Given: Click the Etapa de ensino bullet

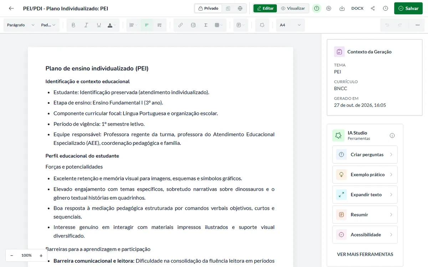Looking at the screenshot, I should click(x=108, y=103).
